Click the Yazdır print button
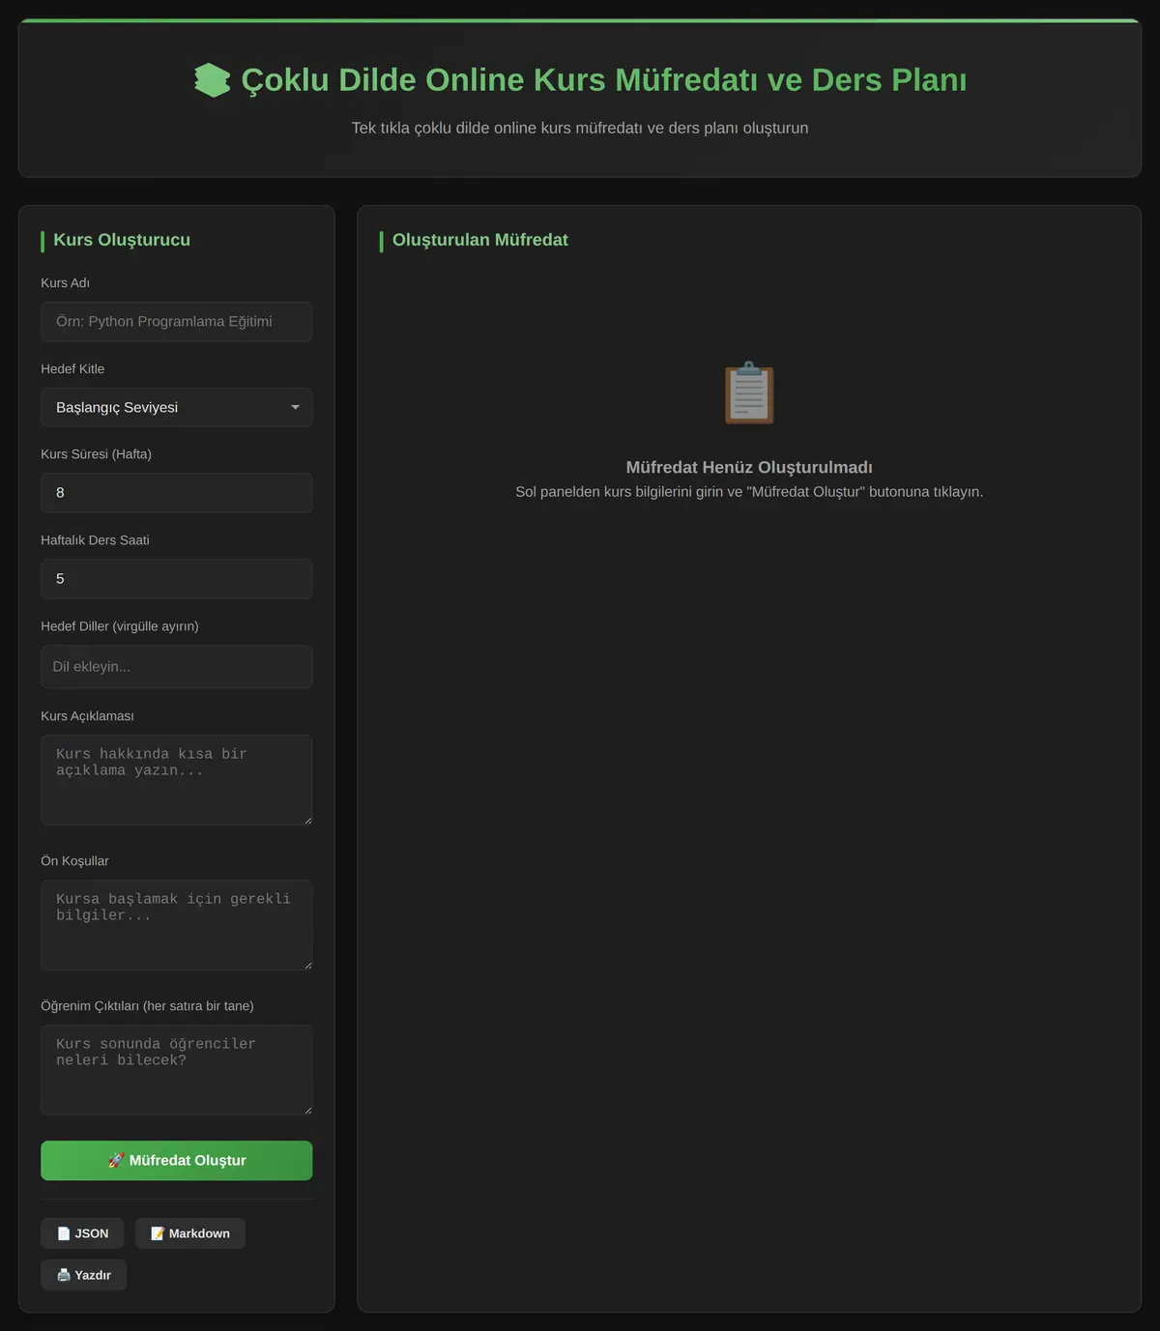The height and width of the screenshot is (1331, 1160). point(83,1275)
